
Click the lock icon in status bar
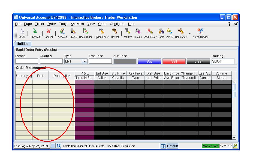tap(235, 146)
